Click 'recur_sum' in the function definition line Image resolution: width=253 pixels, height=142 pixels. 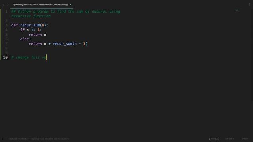point(30,25)
